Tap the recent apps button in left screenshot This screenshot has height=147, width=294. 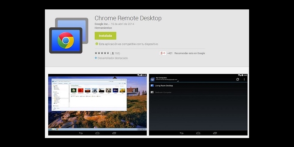click(114, 133)
